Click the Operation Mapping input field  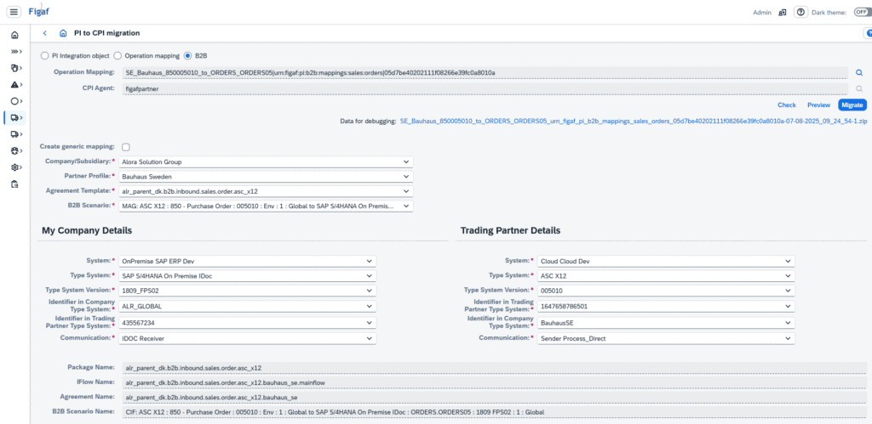485,73
